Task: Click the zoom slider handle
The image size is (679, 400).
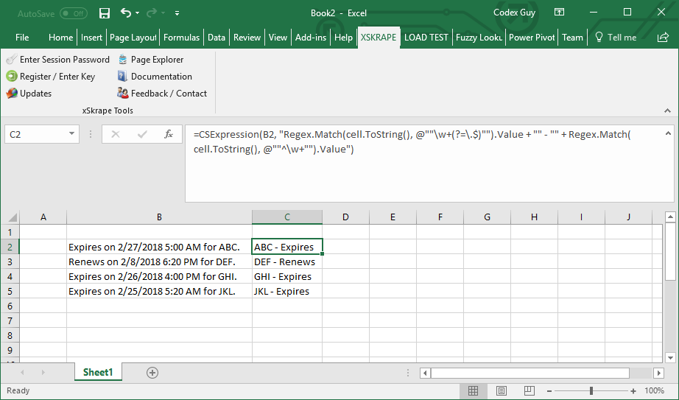Action: coord(592,391)
